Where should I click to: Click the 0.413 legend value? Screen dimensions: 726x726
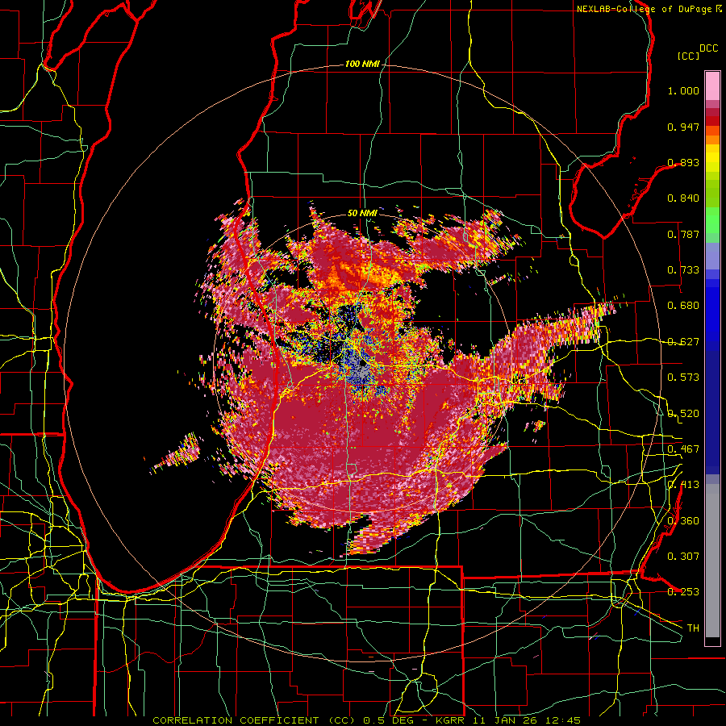[683, 485]
